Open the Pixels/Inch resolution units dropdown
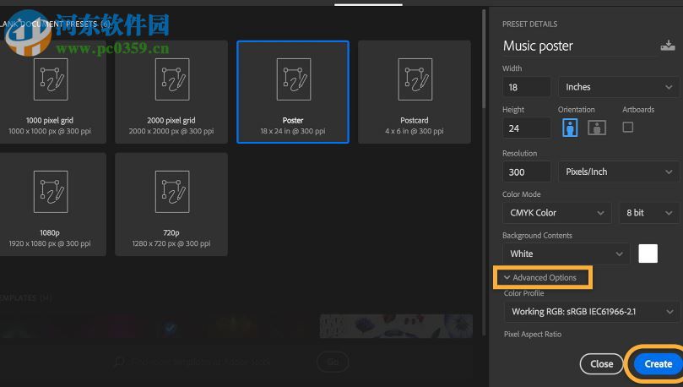683x387 pixels. tap(619, 172)
